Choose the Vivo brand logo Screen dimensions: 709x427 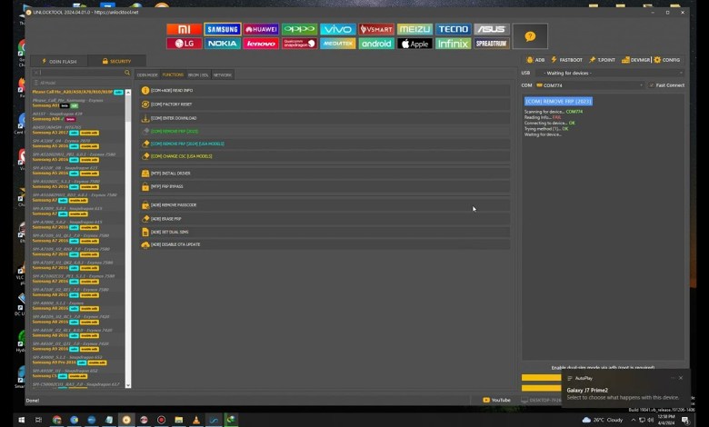pyautogui.click(x=338, y=29)
